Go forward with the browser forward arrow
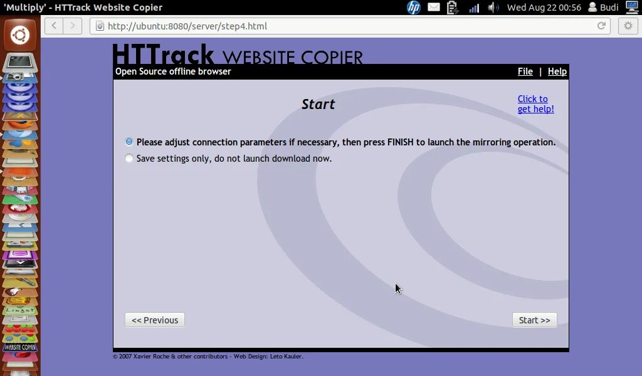The height and width of the screenshot is (376, 642). click(x=73, y=26)
